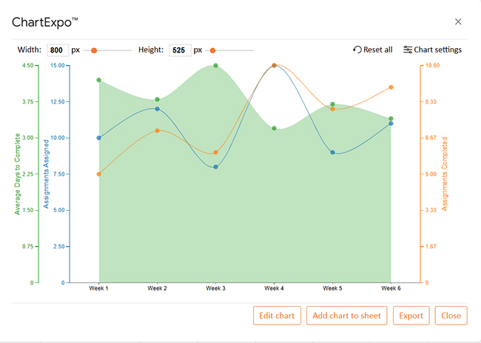
Task: Click the green Week 3 data point
Action: (x=215, y=66)
